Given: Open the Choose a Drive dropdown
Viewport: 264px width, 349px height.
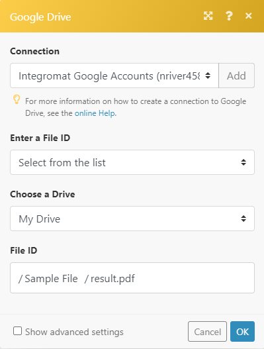Looking at the screenshot, I should pos(132,219).
